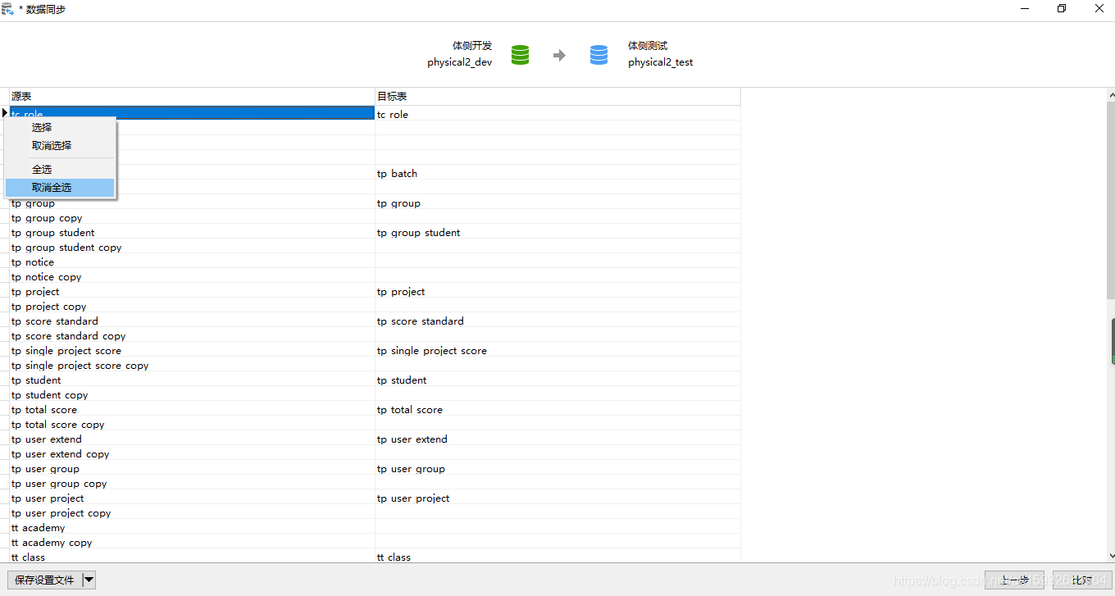This screenshot has width=1115, height=596.
Task: Click the target database name physical2_test
Action: [x=661, y=62]
